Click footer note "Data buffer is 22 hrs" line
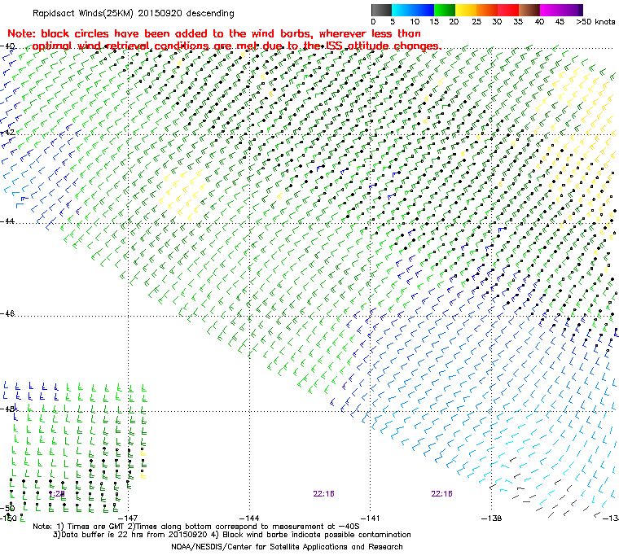Viewport: 619px width, 560px height. (232, 535)
